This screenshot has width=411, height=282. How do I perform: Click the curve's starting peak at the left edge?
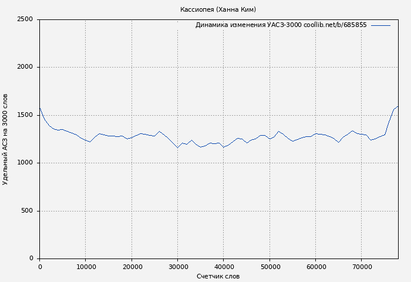click(x=40, y=109)
